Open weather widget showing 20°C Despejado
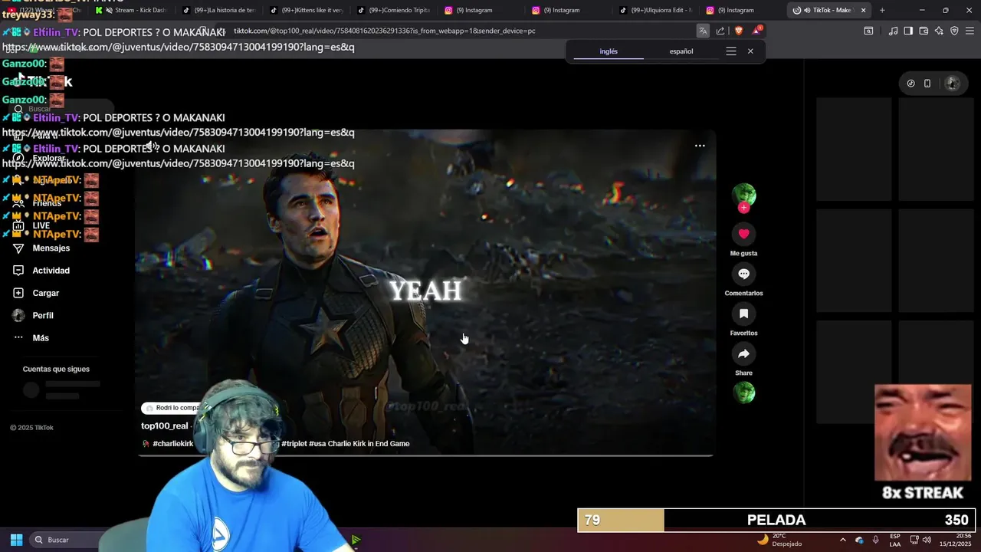The width and height of the screenshot is (981, 552). (779, 540)
